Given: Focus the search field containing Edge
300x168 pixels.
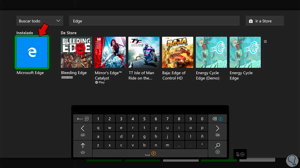Looking at the screenshot, I should [154, 21].
